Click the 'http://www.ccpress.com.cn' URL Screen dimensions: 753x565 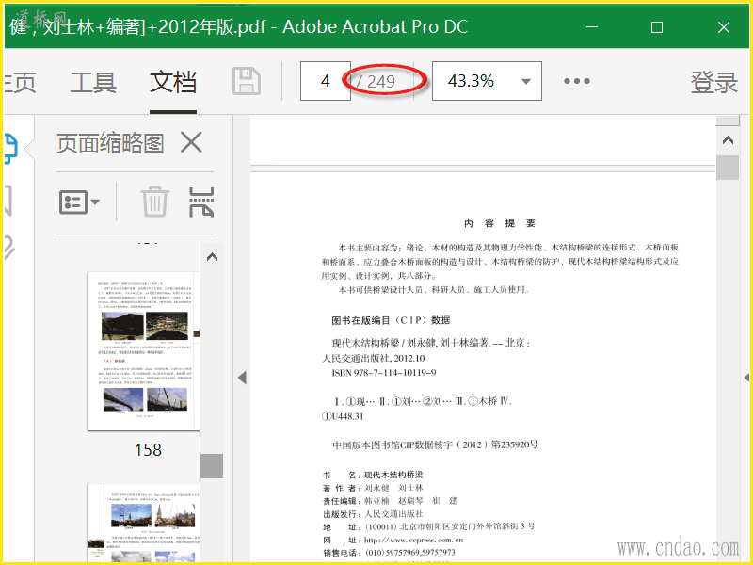point(413,540)
